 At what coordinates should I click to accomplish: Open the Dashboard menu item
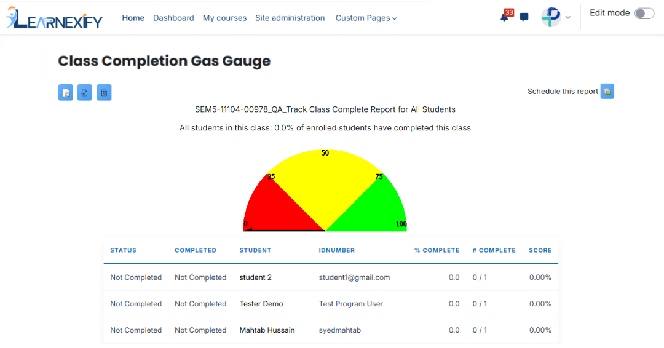(173, 18)
